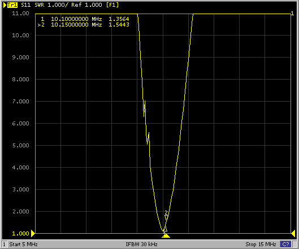
Task: Click the [F1] fixture simulator indicator
Action: (x=112, y=5)
